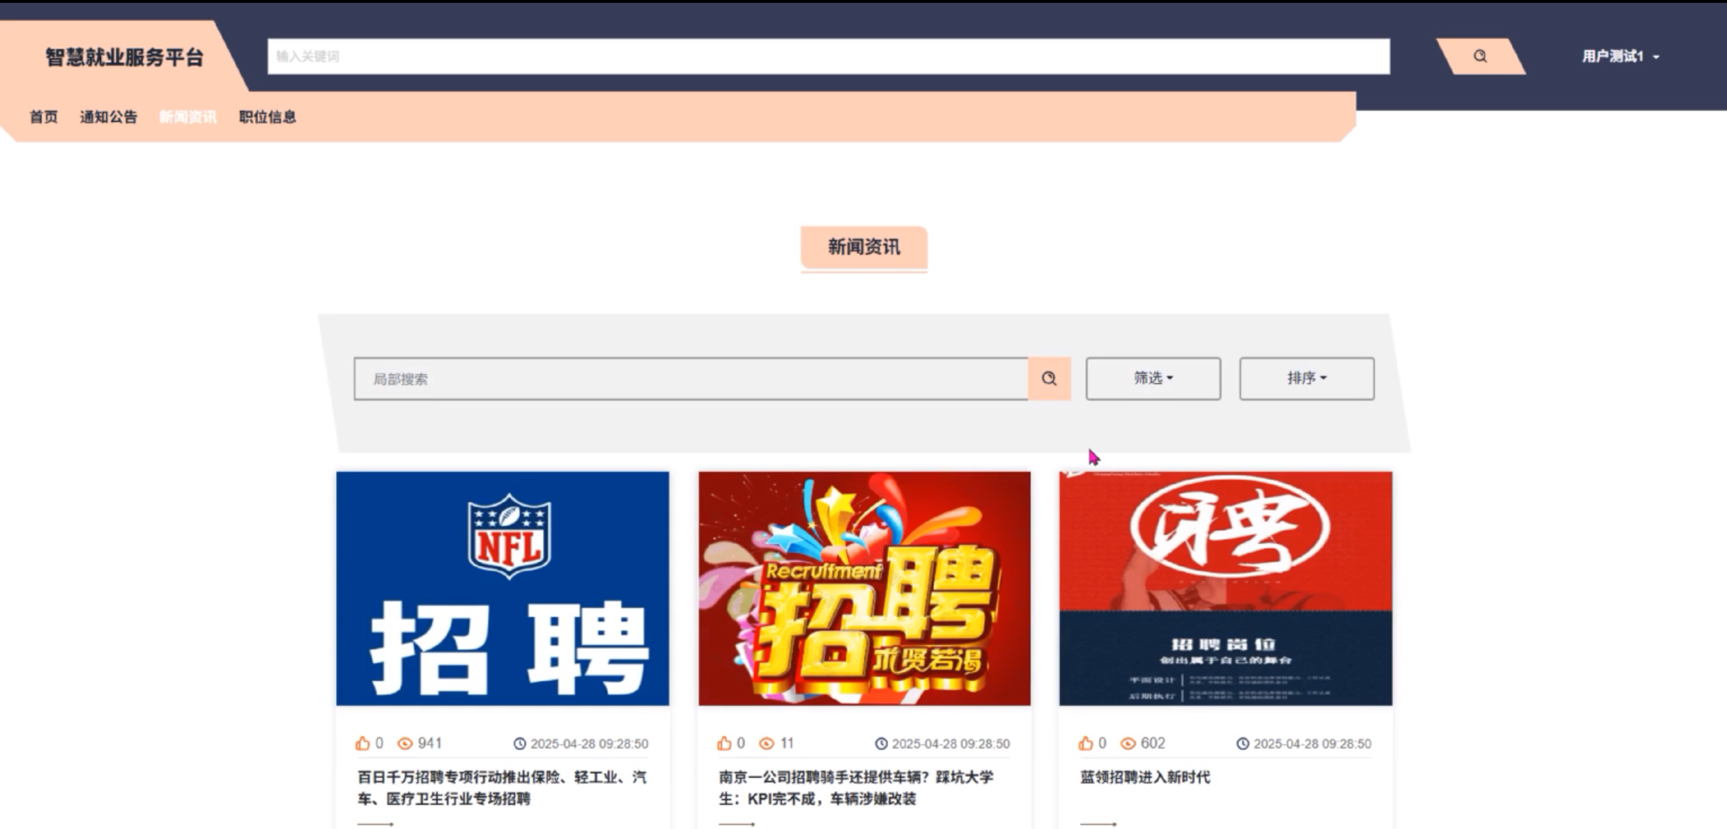Click the 智慧就业服务平台 site logo title
The image size is (1727, 829).
point(124,57)
